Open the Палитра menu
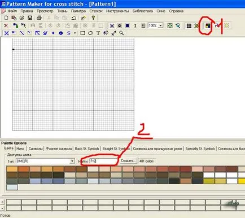 click(x=78, y=11)
